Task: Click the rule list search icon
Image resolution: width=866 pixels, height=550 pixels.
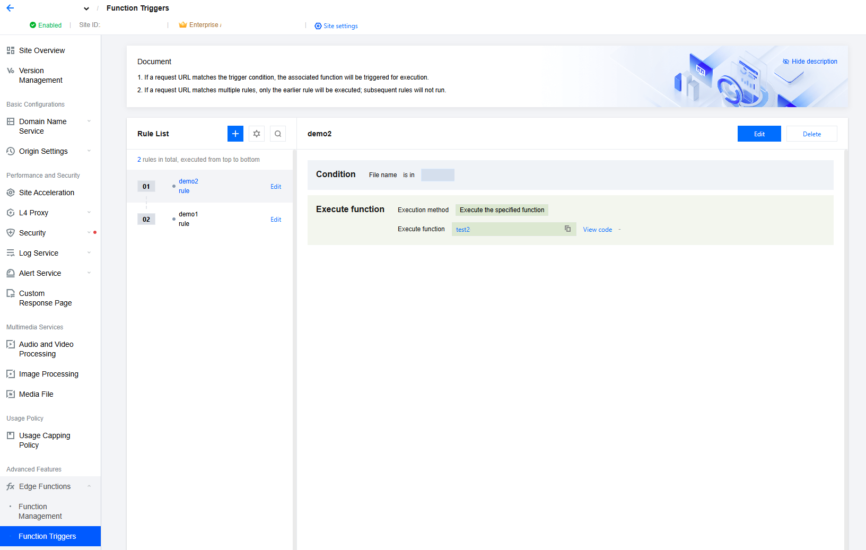Action: pyautogui.click(x=278, y=134)
